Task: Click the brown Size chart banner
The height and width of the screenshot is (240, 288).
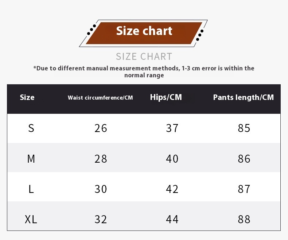Action: [x=144, y=33]
